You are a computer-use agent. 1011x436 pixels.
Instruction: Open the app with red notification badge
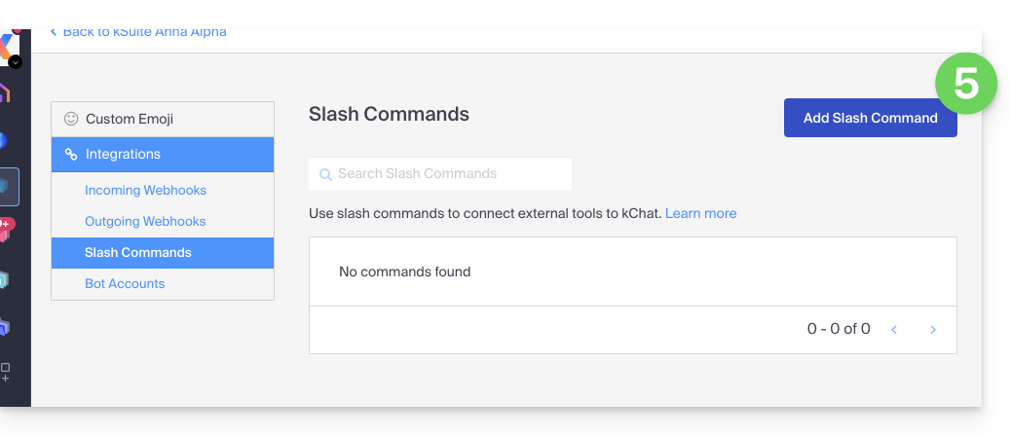point(6,232)
